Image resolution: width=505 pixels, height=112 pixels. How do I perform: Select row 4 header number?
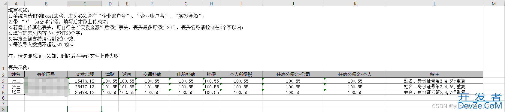tap(4, 87)
